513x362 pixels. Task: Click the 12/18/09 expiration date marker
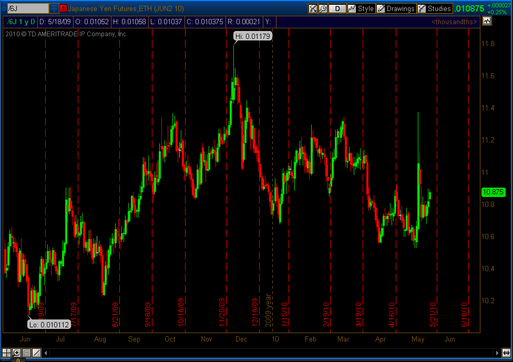(x=255, y=312)
